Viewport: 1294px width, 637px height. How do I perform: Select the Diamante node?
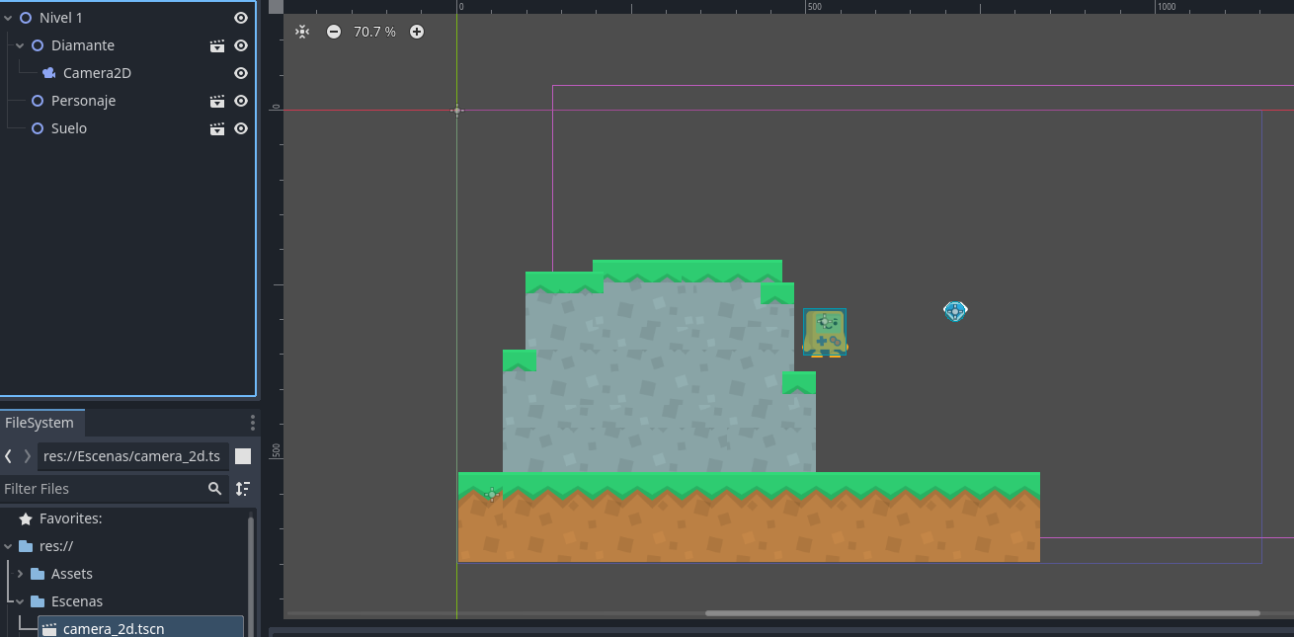click(83, 45)
